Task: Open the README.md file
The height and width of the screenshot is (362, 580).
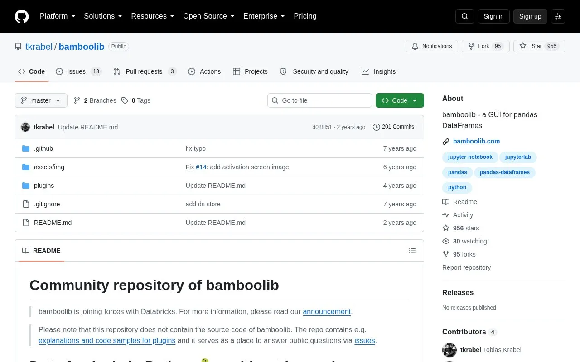Action: (x=53, y=223)
